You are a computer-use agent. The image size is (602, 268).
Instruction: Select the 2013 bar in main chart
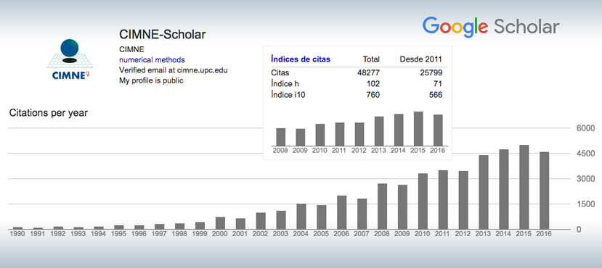(484, 192)
